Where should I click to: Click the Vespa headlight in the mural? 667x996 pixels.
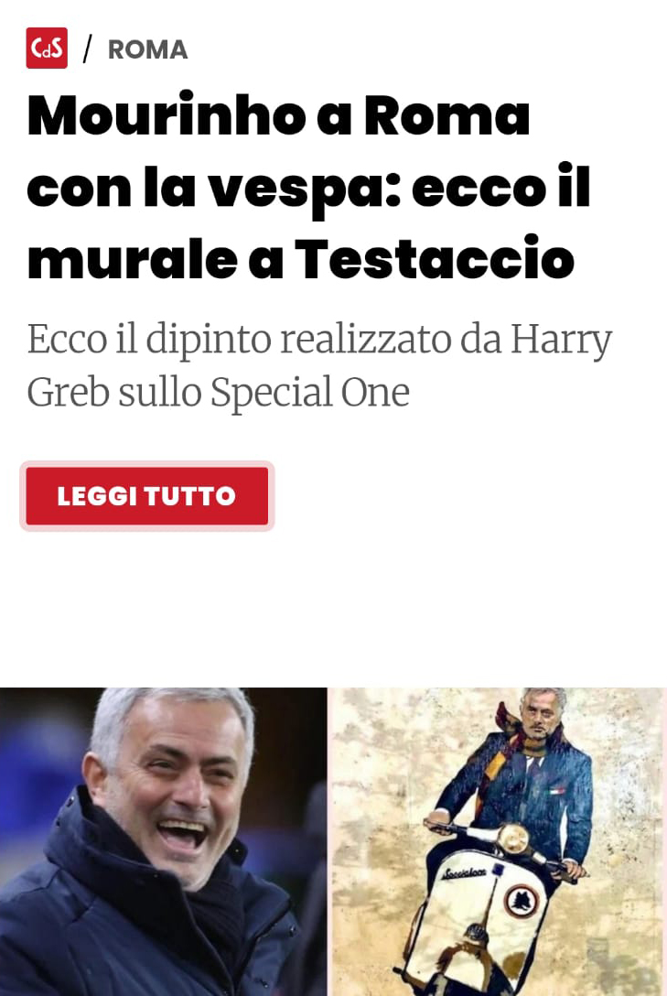click(x=512, y=840)
